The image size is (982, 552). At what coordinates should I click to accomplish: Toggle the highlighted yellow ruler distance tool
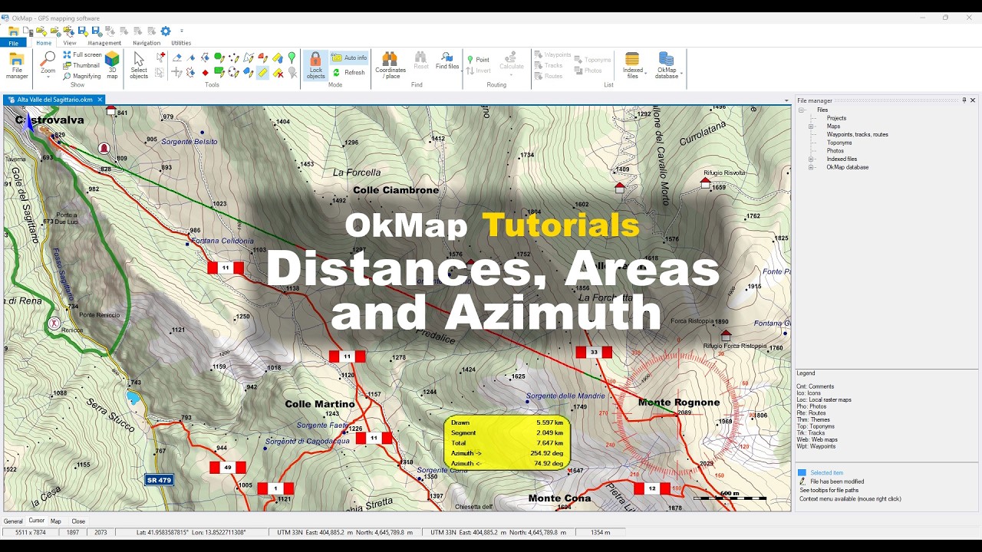click(x=262, y=73)
